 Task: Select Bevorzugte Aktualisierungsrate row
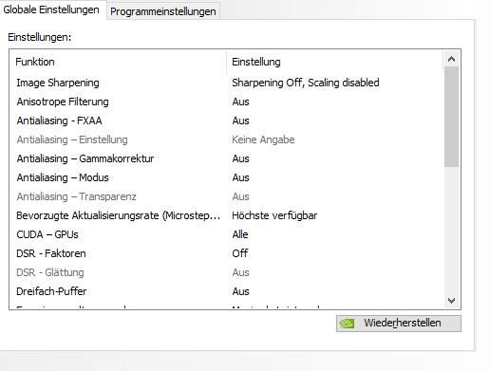click(227, 215)
